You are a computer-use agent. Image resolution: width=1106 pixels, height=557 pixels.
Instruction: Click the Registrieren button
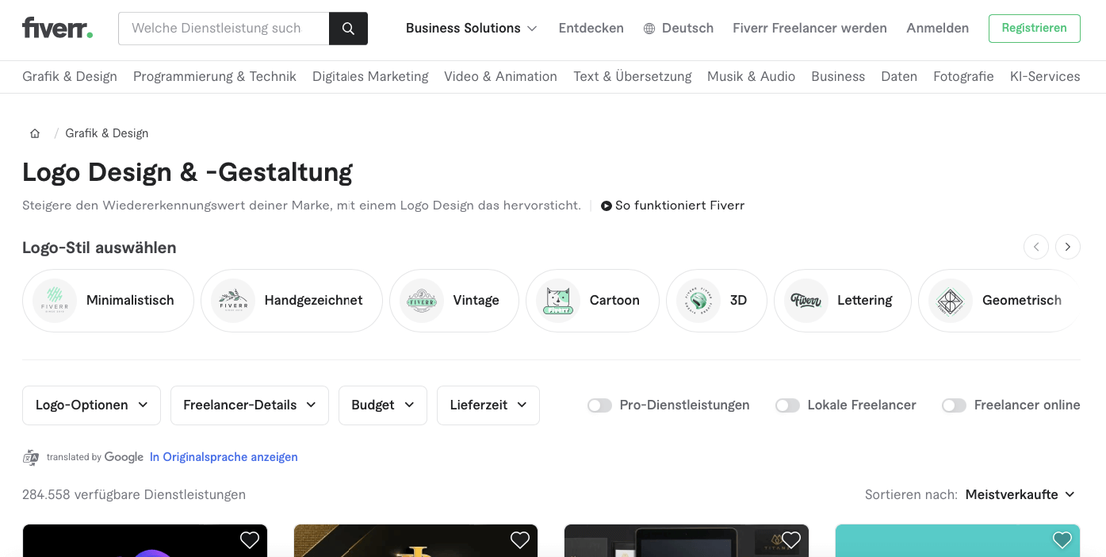click(x=1035, y=29)
